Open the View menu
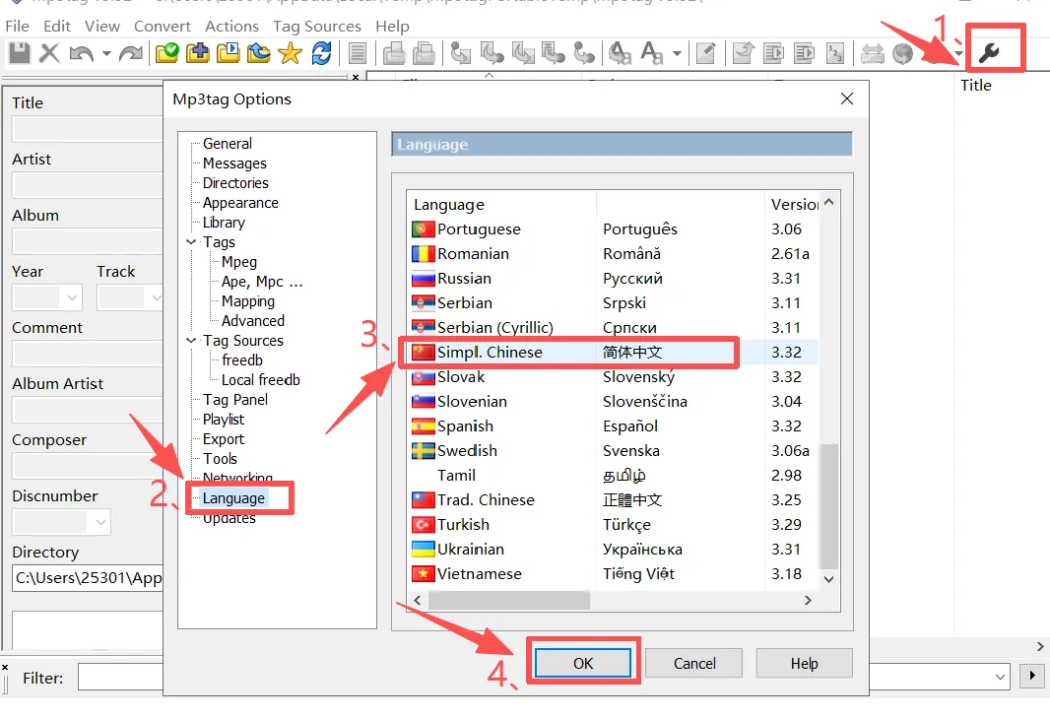Viewport: 1050px width, 718px height. pos(101,27)
